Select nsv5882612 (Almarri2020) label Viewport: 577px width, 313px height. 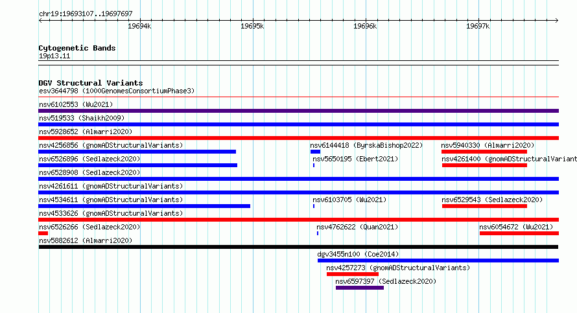point(86,240)
